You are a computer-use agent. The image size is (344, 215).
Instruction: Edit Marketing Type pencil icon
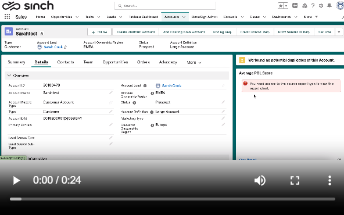click(x=223, y=119)
